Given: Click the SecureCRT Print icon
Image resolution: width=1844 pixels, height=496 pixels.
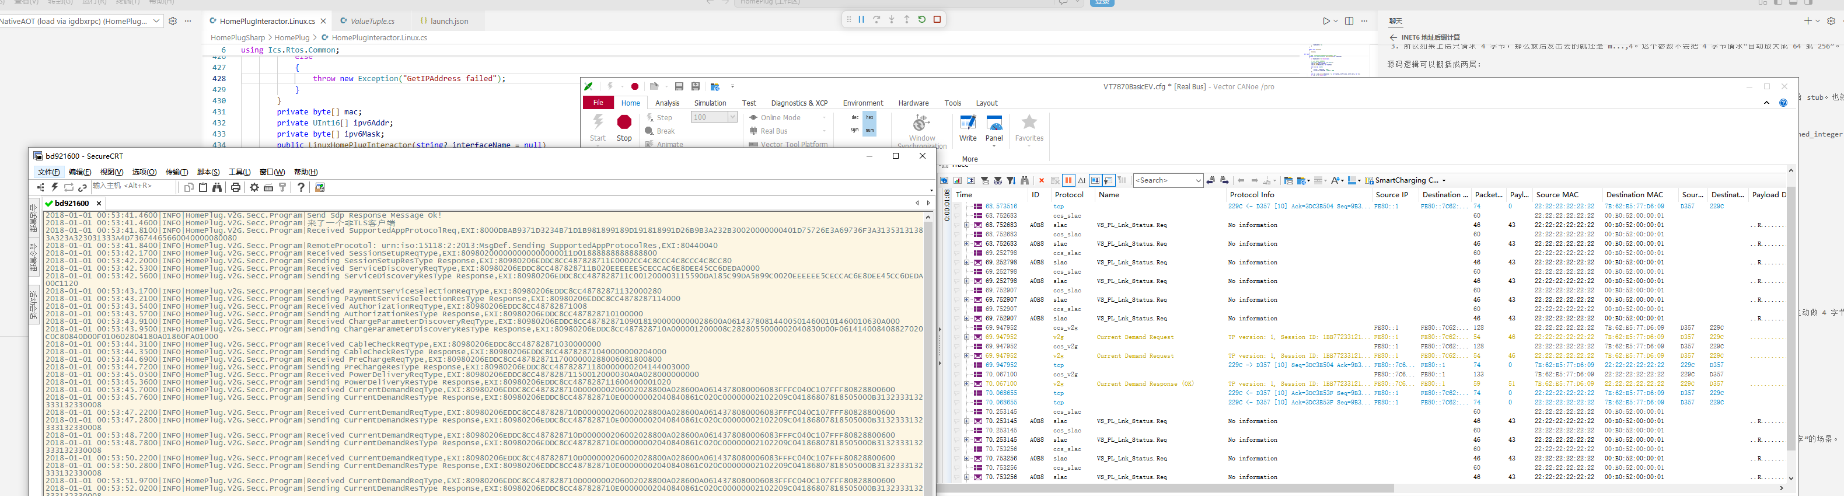Looking at the screenshot, I should point(235,187).
